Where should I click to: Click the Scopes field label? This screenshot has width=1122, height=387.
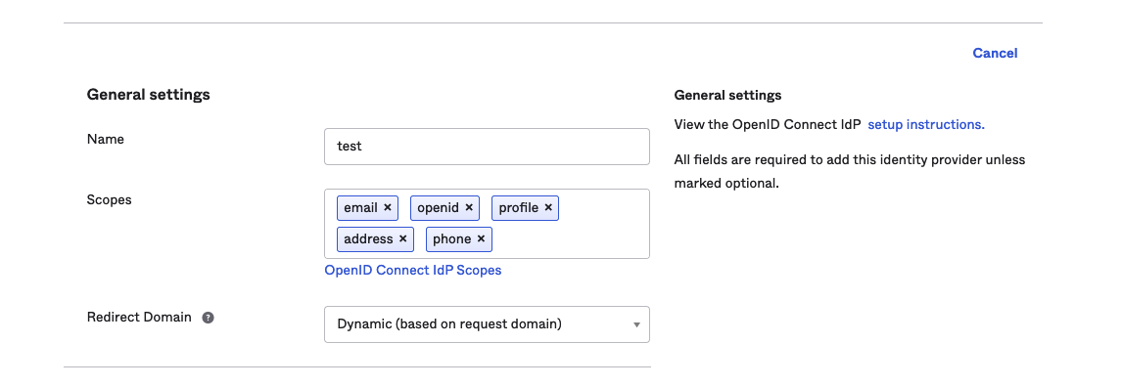[x=110, y=200]
